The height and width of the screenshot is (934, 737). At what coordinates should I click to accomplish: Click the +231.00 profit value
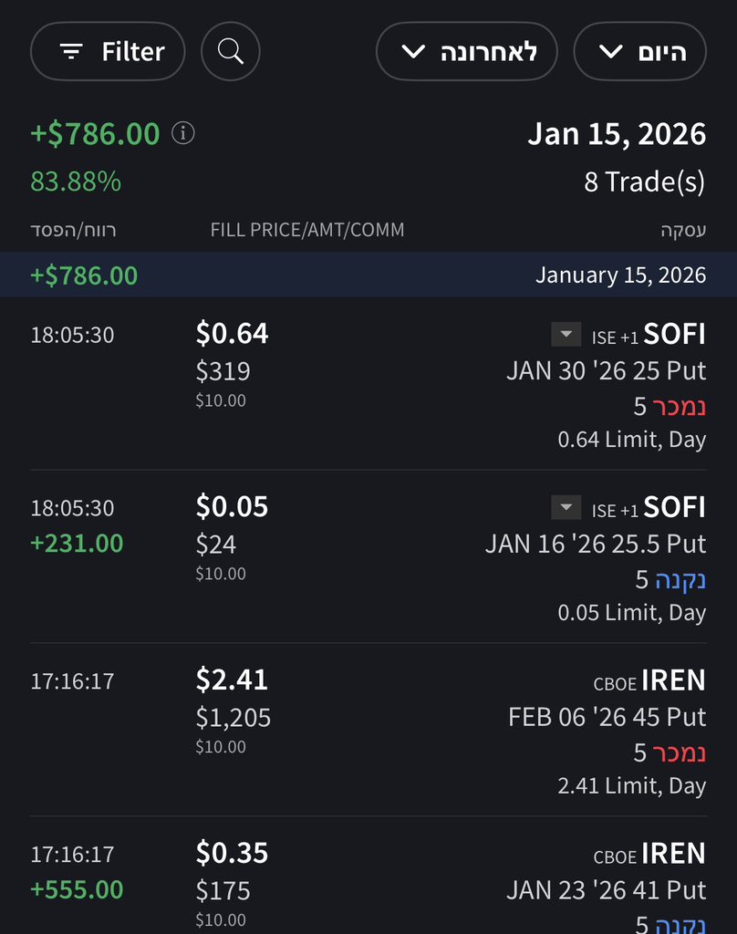click(77, 544)
